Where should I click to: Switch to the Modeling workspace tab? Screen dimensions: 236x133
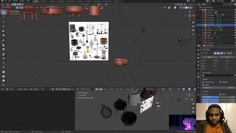(x=44, y=1)
